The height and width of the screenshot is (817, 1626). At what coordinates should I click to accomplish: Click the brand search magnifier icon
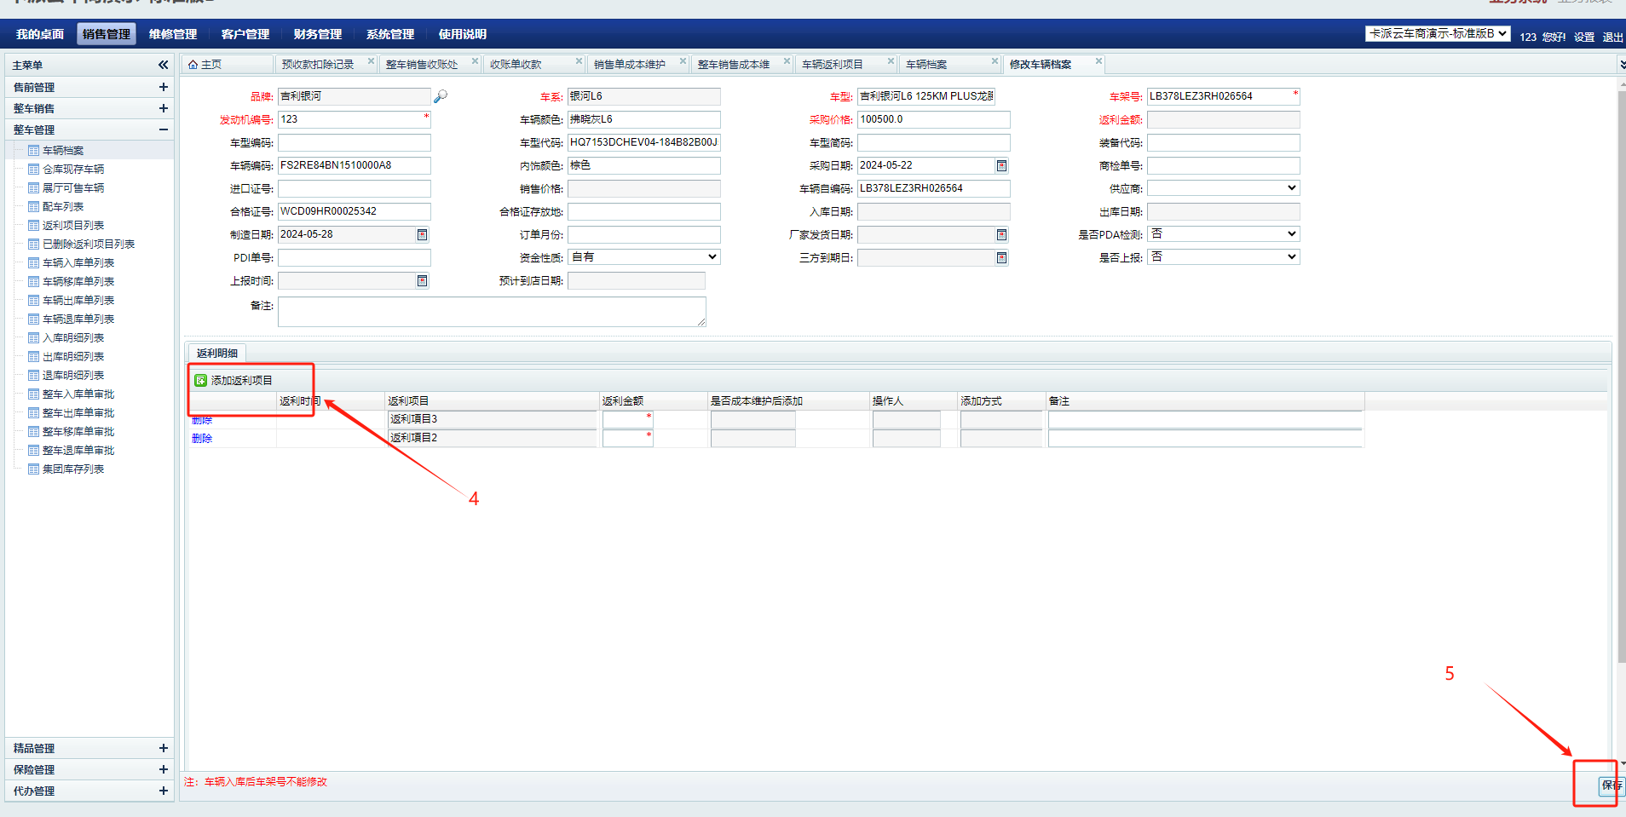pos(441,96)
